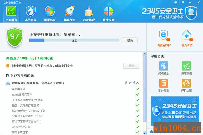Click the 共 14 项 count label
Image resolution: width=203 pixels, height=135 pixels.
coord(130,83)
